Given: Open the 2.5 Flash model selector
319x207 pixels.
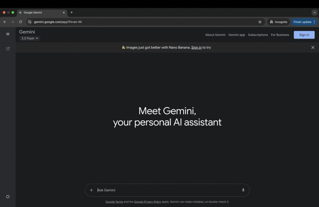Looking at the screenshot, I should tap(30, 38).
